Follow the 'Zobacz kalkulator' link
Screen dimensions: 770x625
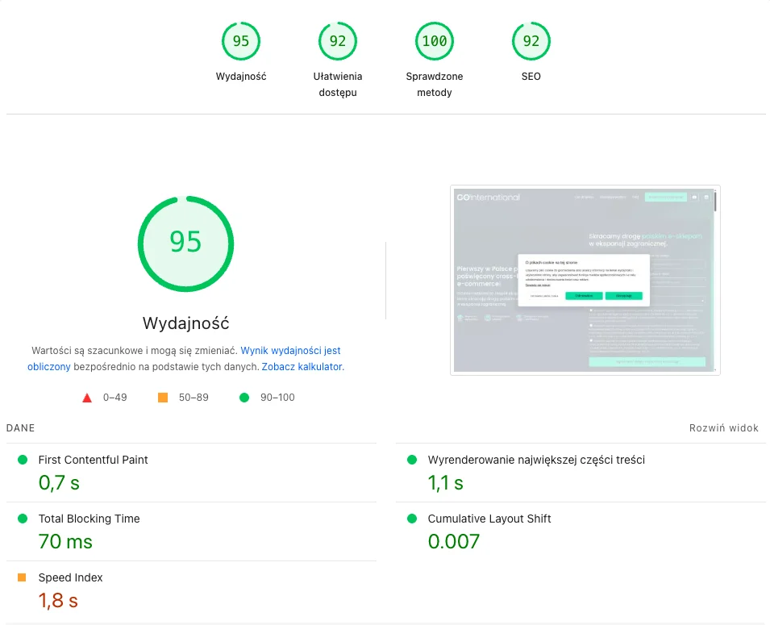(302, 366)
